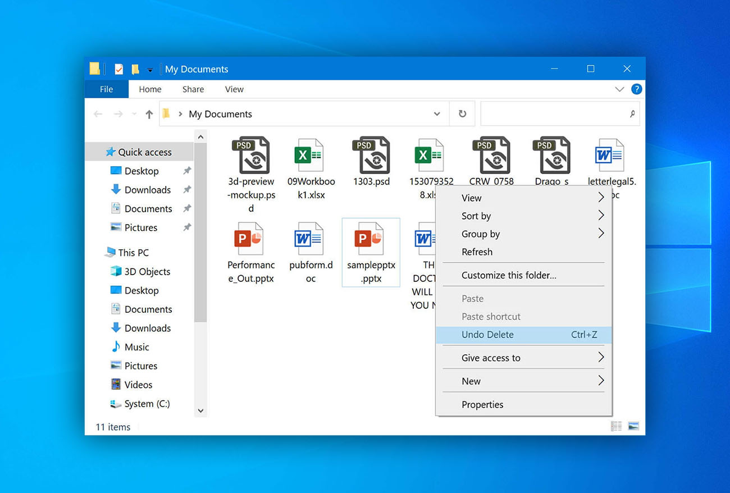The height and width of the screenshot is (493, 730).
Task: Click the New Folder icon on the Quick Access Toolbar
Action: (135, 69)
